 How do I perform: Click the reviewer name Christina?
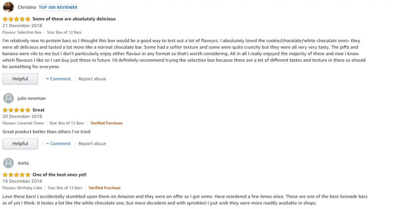coord(27,7)
